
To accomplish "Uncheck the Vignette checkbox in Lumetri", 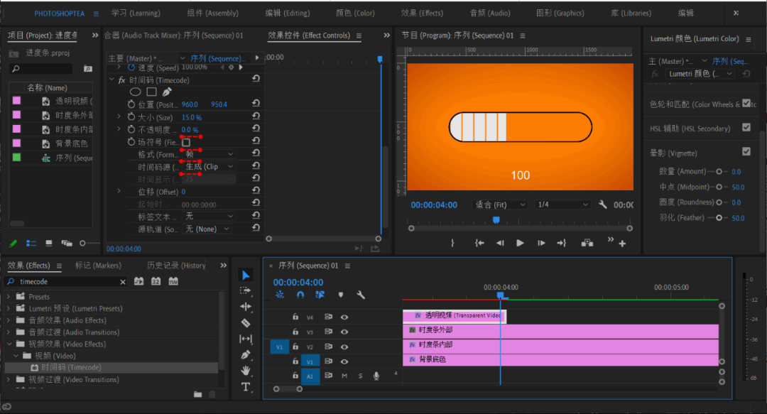I will [x=746, y=152].
